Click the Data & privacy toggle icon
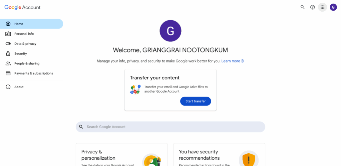 coord(8,44)
